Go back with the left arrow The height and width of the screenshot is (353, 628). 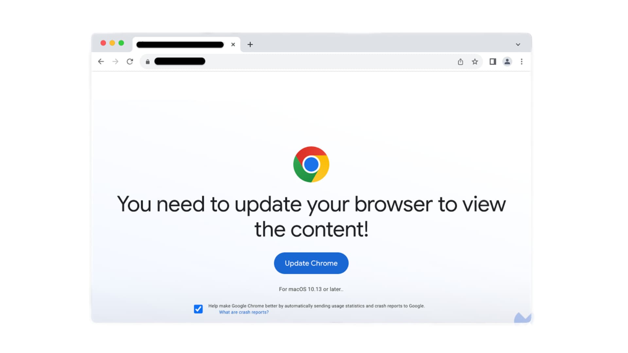[101, 61]
